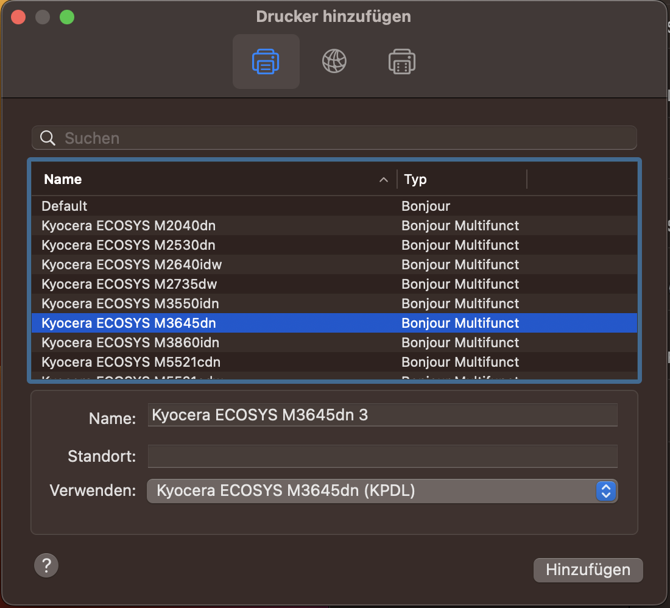Open the Verwenden driver dropdown
Image resolution: width=670 pixels, height=608 pixels.
click(382, 491)
